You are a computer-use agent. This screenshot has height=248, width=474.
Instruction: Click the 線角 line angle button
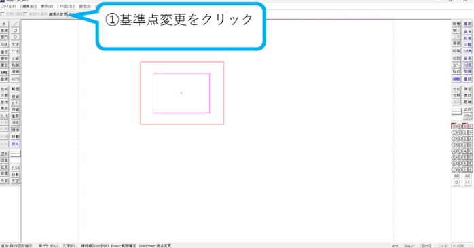[x=468, y=31]
